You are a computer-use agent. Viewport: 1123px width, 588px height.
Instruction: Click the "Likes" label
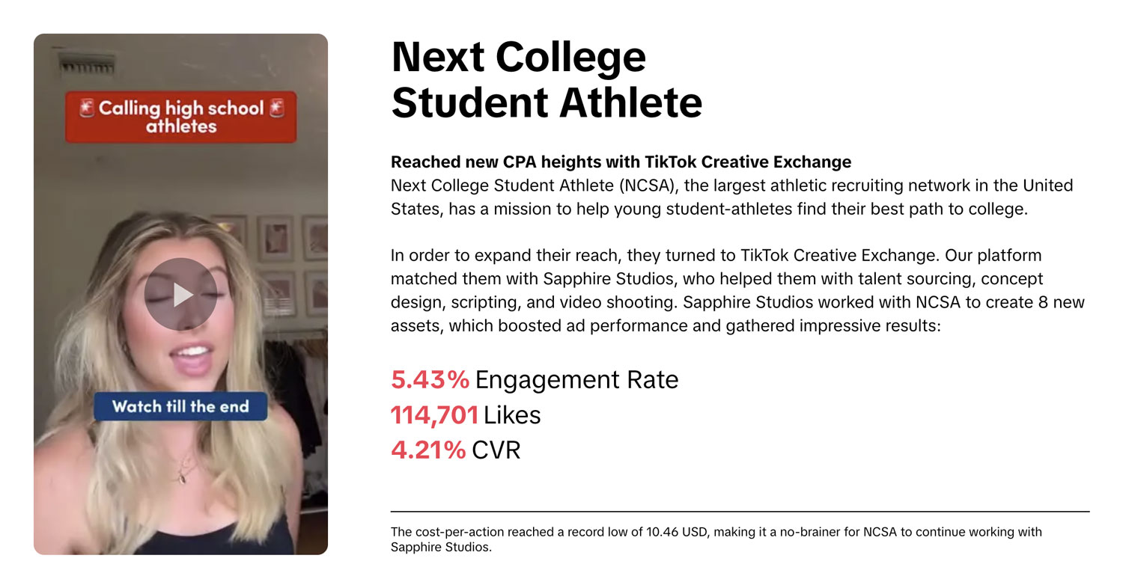pos(512,415)
